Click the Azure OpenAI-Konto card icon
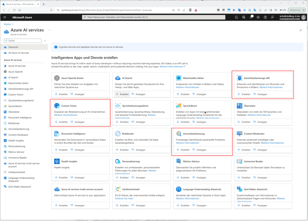This screenshot has width=308, height=221. point(57,78)
